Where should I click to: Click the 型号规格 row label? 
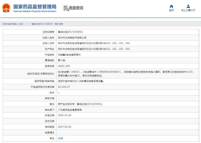coord(50,66)
